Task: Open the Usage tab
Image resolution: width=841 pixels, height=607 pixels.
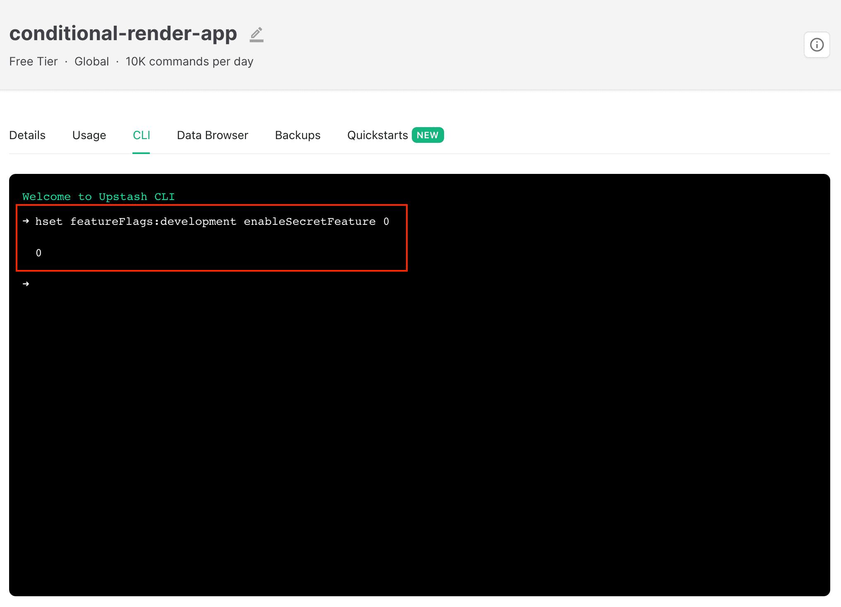Action: tap(89, 135)
